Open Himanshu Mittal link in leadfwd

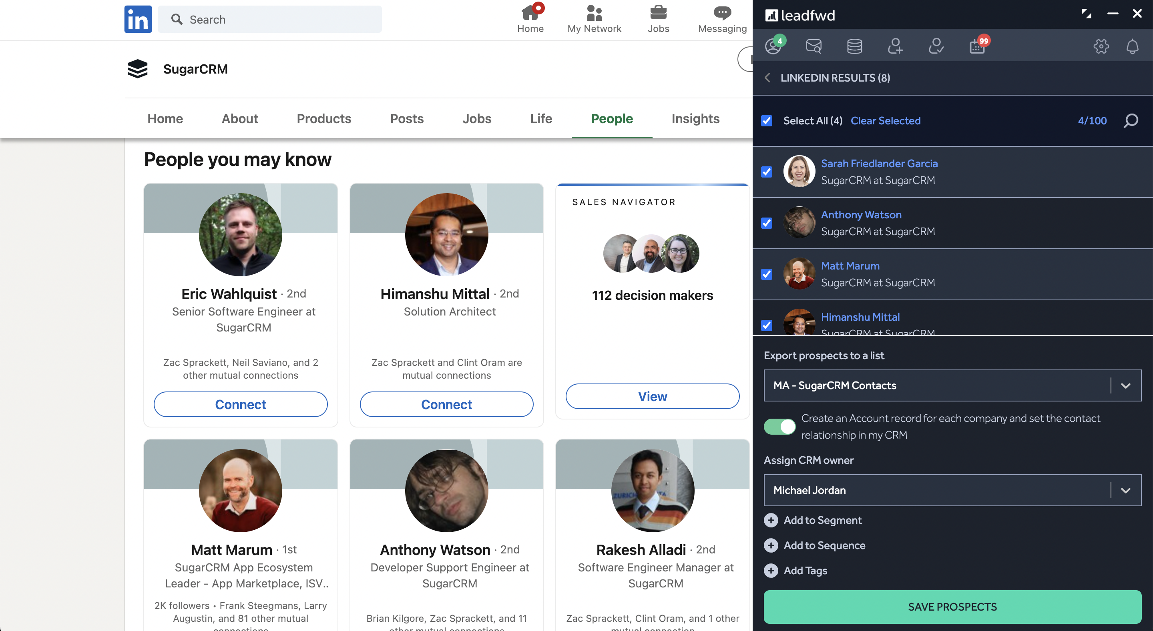click(x=860, y=317)
